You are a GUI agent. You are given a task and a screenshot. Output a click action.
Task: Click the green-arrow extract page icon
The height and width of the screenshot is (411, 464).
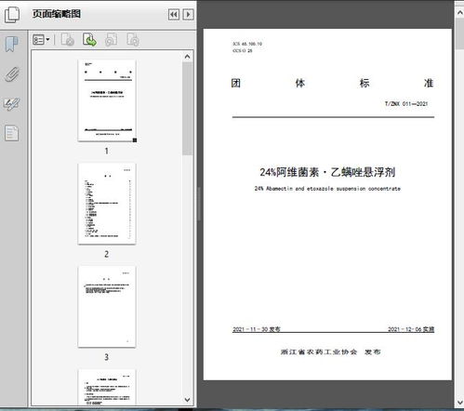[x=89, y=40]
